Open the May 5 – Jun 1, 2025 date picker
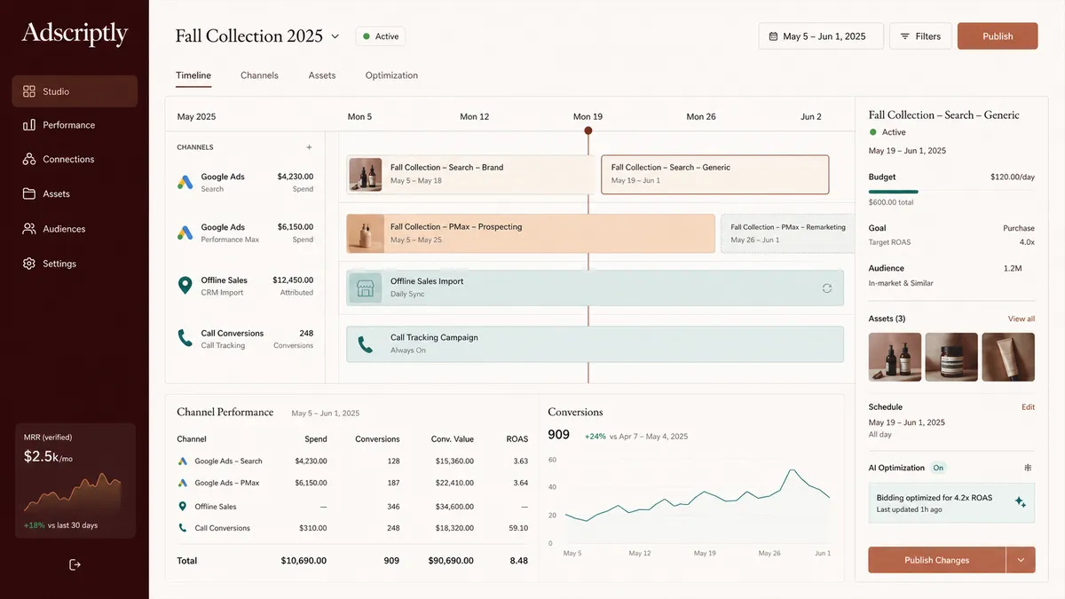This screenshot has width=1065, height=599. 821,36
